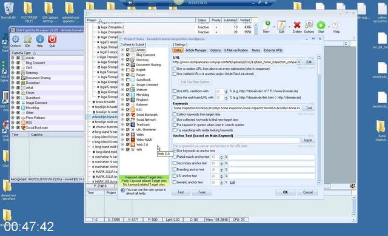Image resolution: width=388 pixels, height=236 pixels.
Task: Open Help in GSA Captcha Breaker
Action: pyautogui.click(x=40, y=41)
